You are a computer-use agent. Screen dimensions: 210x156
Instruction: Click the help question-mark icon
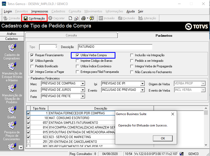(x=92, y=18)
